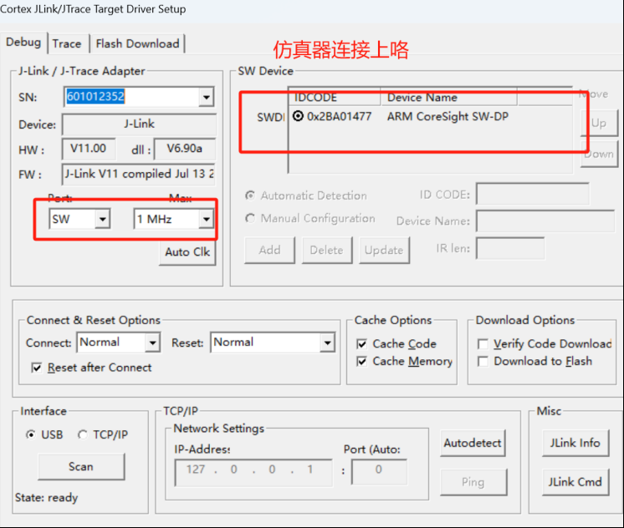
Task: Select the TCP/IP interface radio button
Action: click(82, 434)
